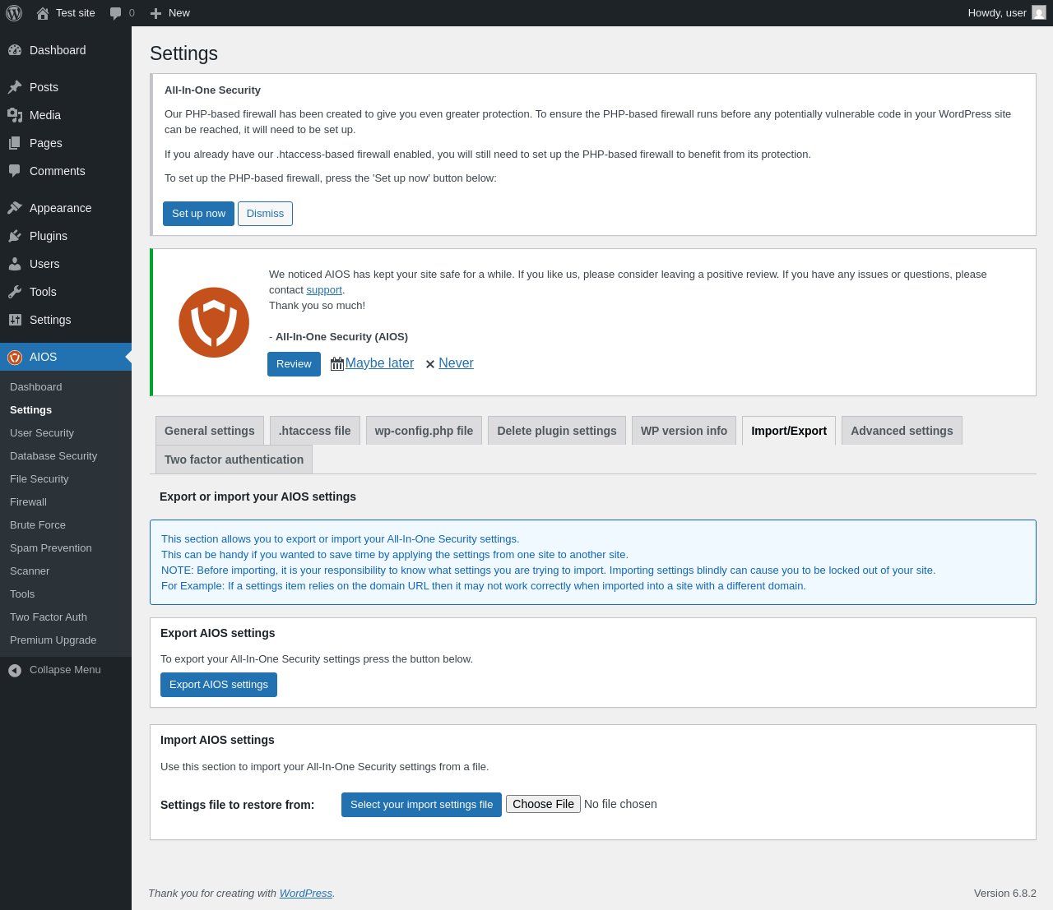Click the Comments speech bubble sidebar icon
Screen dimensions: 1053x910
point(15,171)
